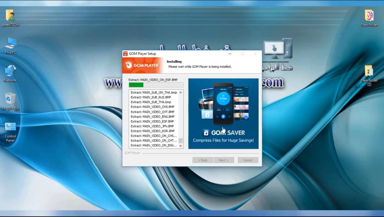The width and height of the screenshot is (384, 217).
Task: Click the < Back button
Action: coord(202,160)
